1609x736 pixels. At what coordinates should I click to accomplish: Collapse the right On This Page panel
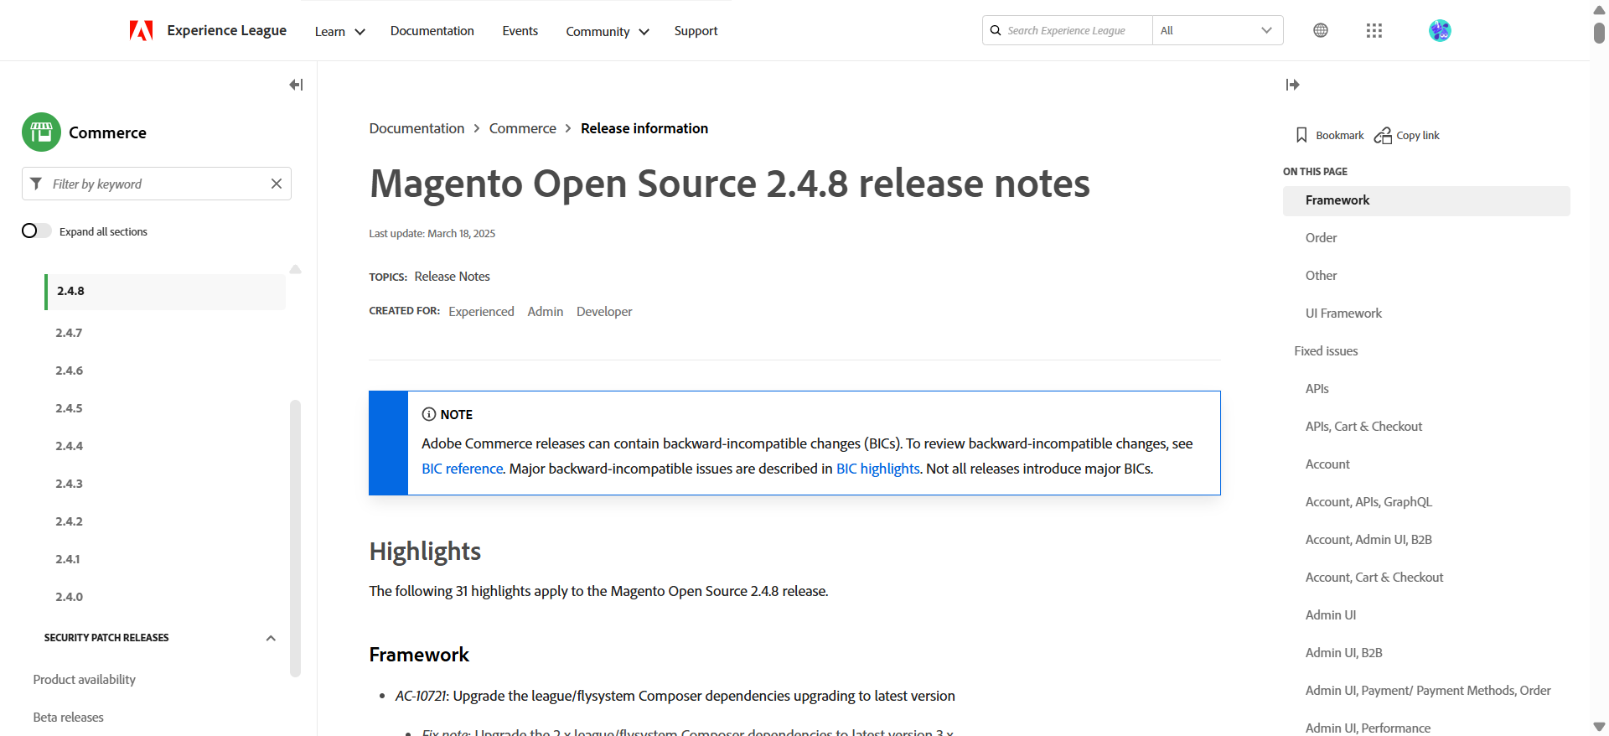point(1292,85)
